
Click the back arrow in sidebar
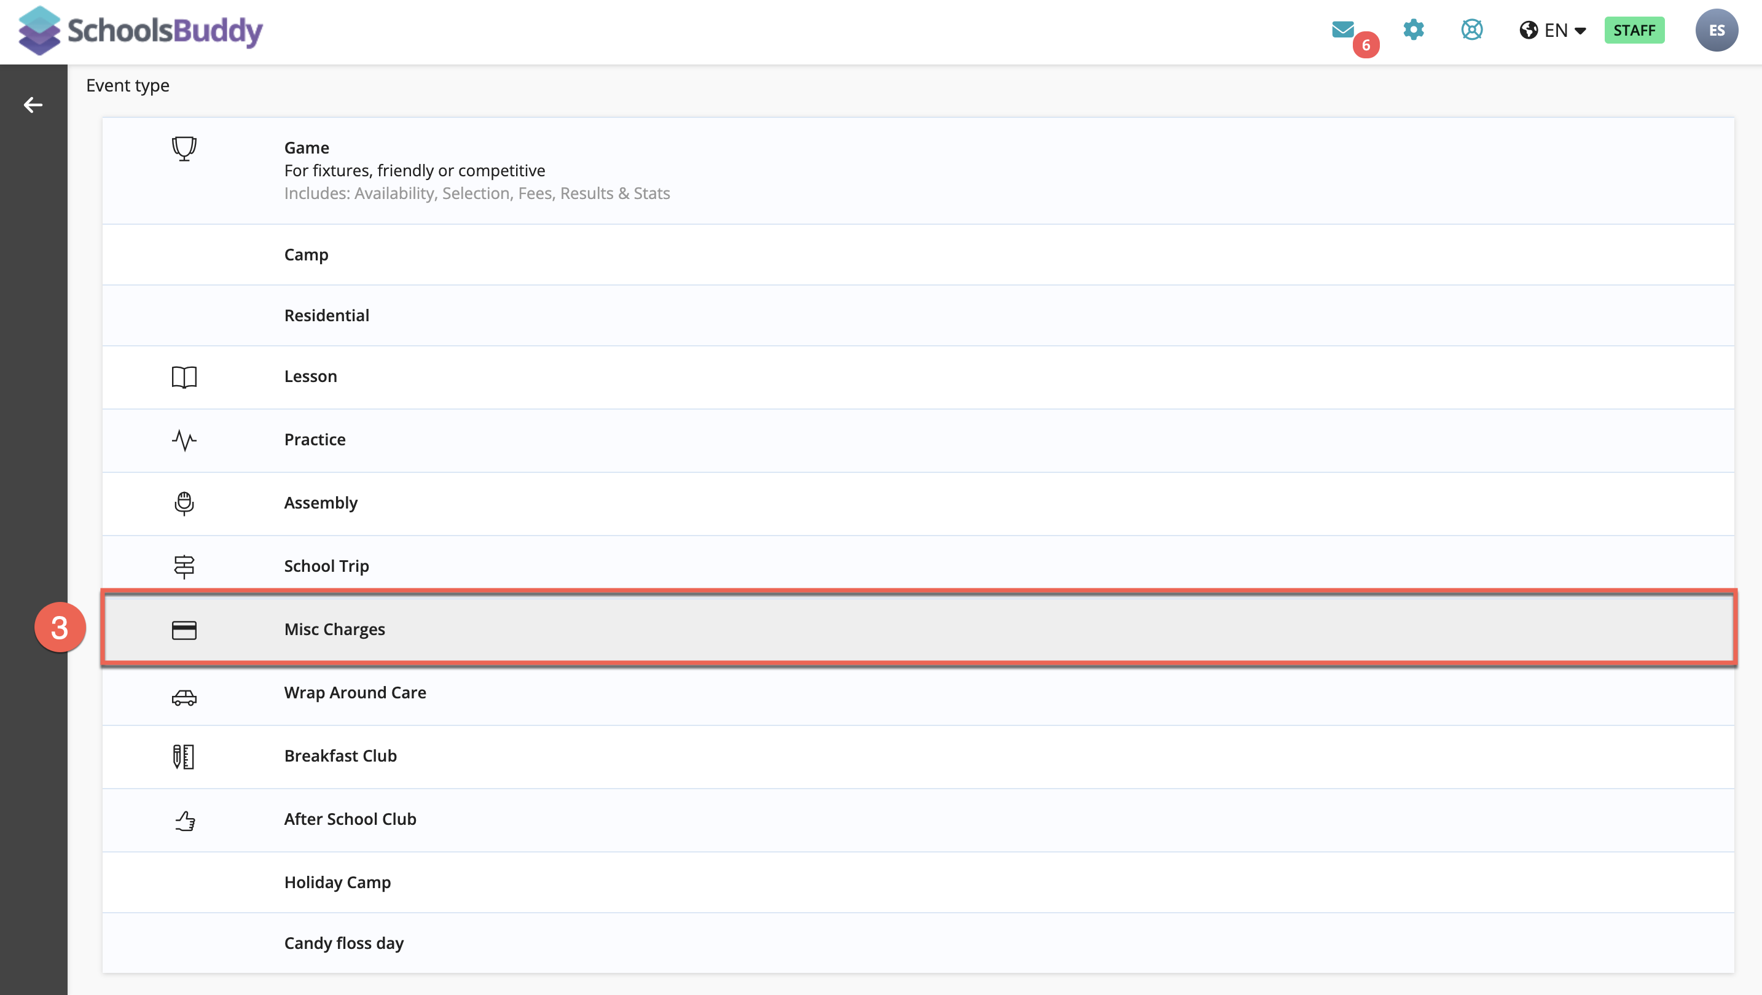(33, 104)
